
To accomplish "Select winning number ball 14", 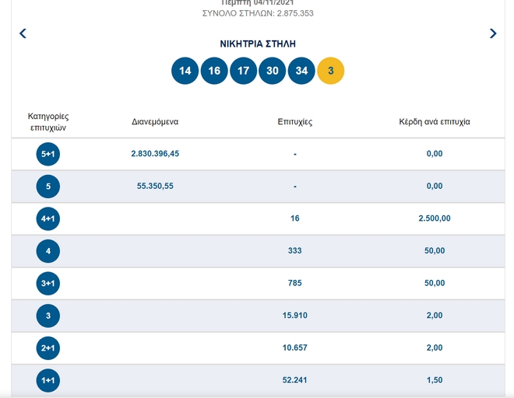I will tap(185, 71).
